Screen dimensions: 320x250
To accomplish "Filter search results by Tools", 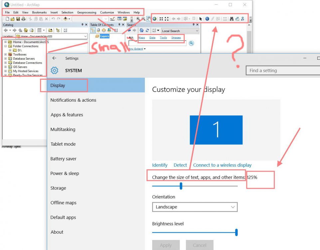I will pyautogui.click(x=163, y=38).
